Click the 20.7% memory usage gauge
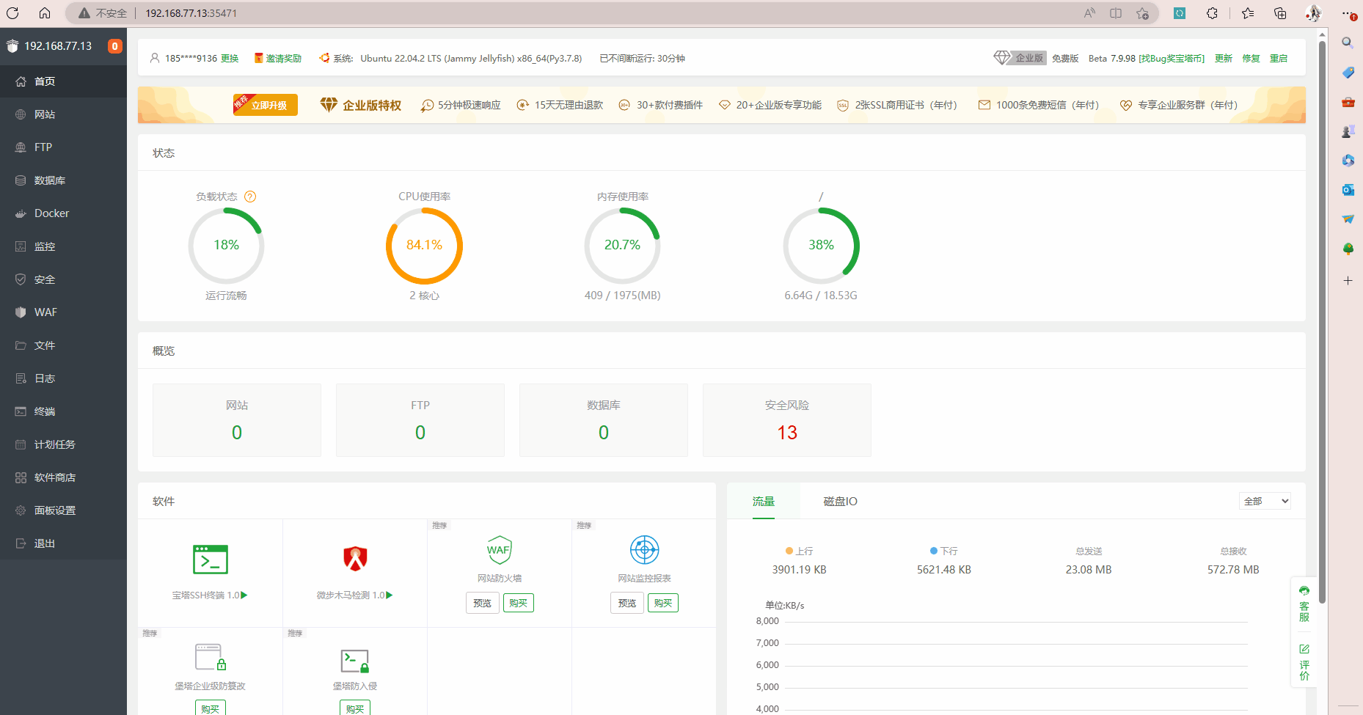1363x715 pixels. pyautogui.click(x=622, y=246)
